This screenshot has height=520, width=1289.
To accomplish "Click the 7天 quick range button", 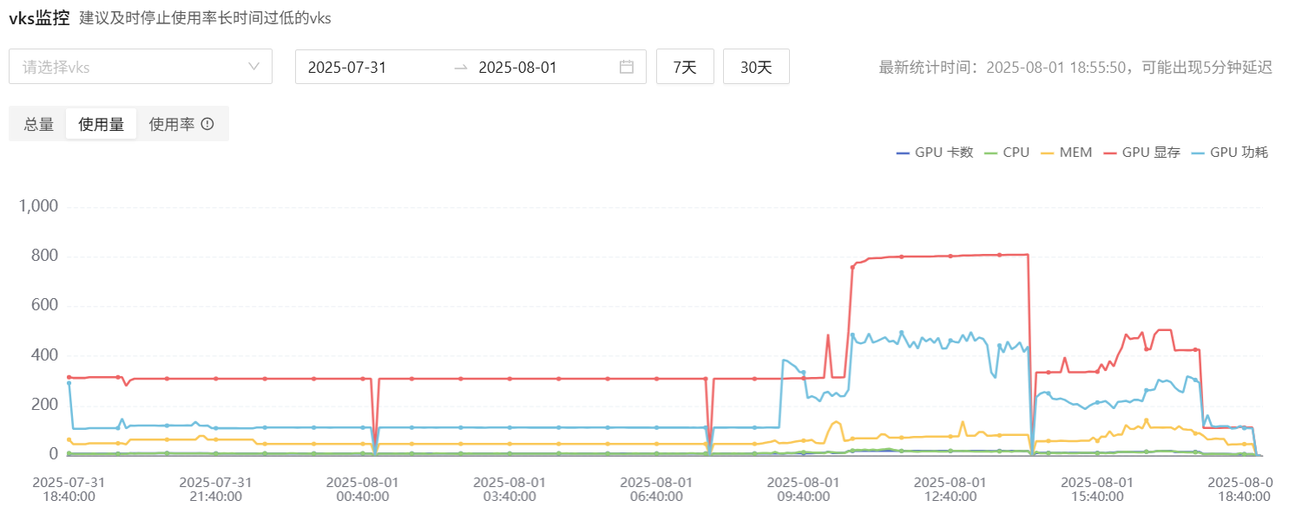I will [685, 67].
